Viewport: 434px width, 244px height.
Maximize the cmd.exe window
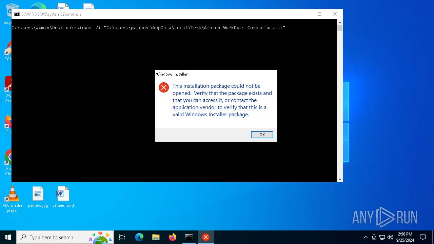coord(319,14)
